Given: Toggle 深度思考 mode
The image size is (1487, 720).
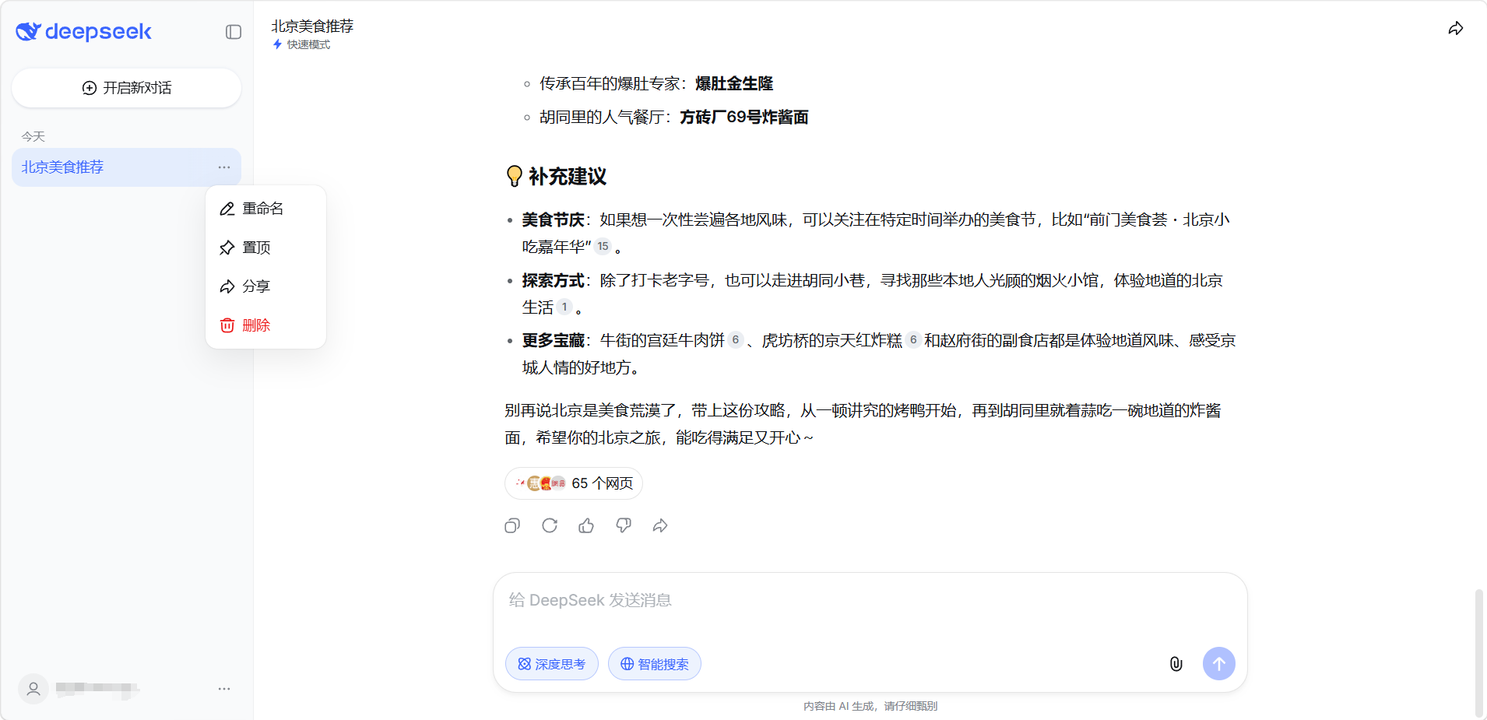Looking at the screenshot, I should (x=552, y=664).
